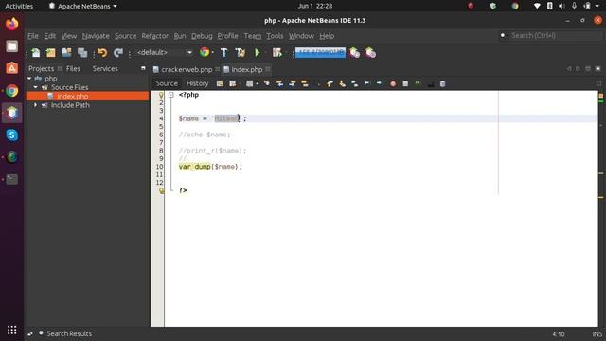This screenshot has height=341, width=606.
Task: Open the Help menu
Action: coord(327,36)
